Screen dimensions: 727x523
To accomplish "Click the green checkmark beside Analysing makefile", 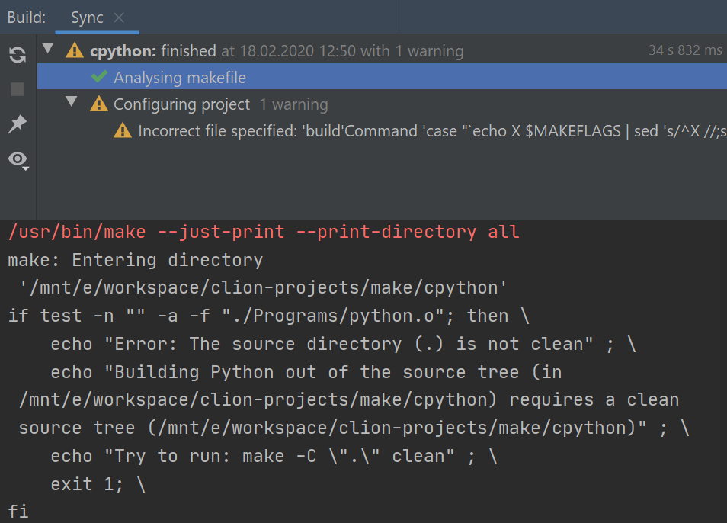I will pos(99,76).
